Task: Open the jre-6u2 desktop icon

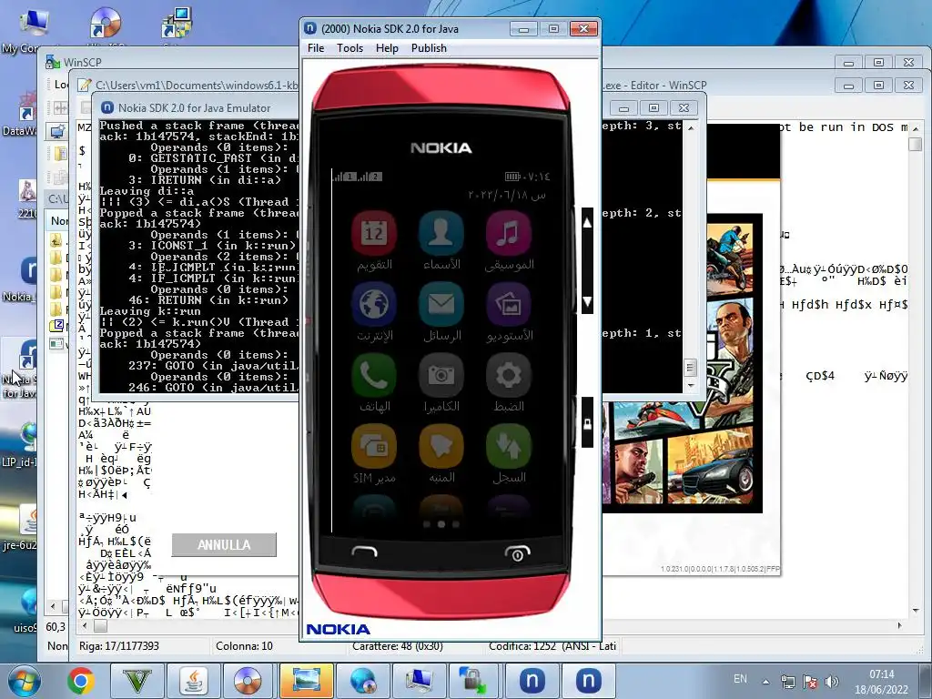Action: tap(19, 528)
